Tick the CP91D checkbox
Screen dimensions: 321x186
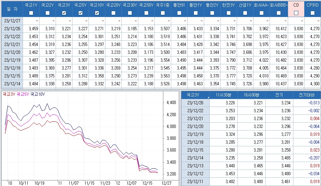(x=312, y=13)
